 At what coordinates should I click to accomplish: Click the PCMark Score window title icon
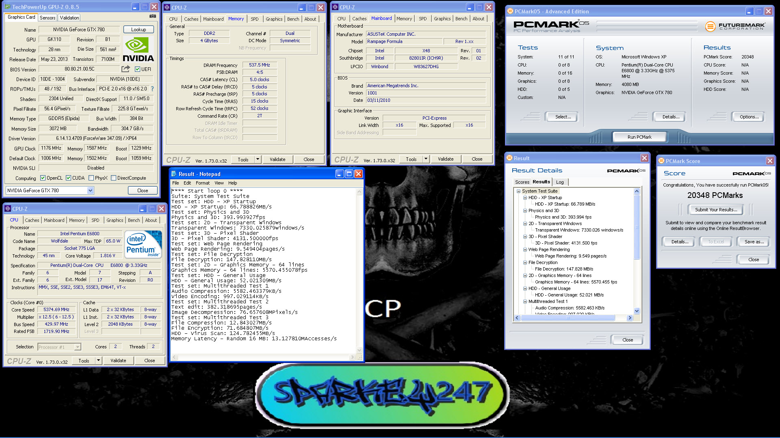[661, 161]
